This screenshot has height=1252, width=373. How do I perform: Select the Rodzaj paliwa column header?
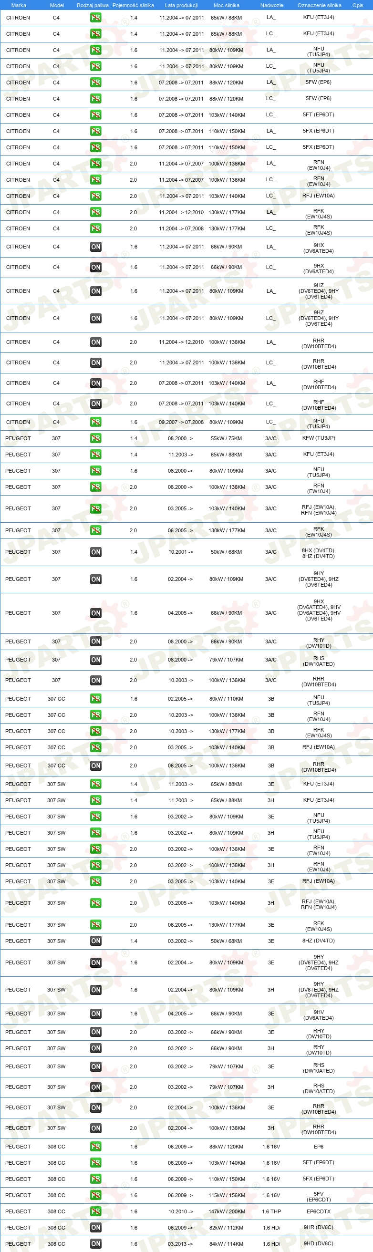click(93, 5)
